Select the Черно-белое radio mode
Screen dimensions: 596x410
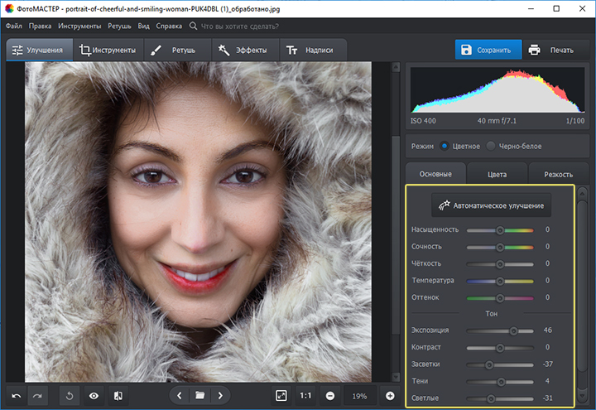[491, 146]
